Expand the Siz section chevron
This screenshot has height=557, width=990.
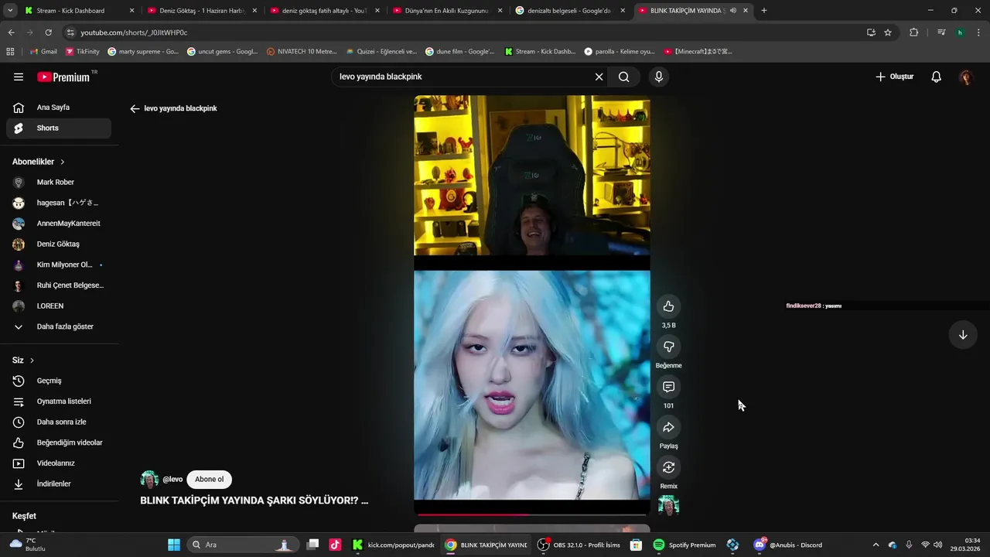coord(32,361)
